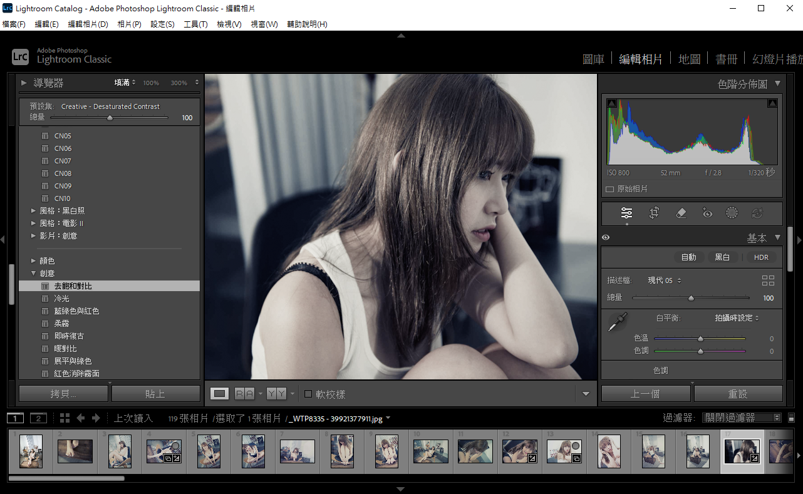
Task: Open the profile browser grid icon
Action: click(x=768, y=280)
